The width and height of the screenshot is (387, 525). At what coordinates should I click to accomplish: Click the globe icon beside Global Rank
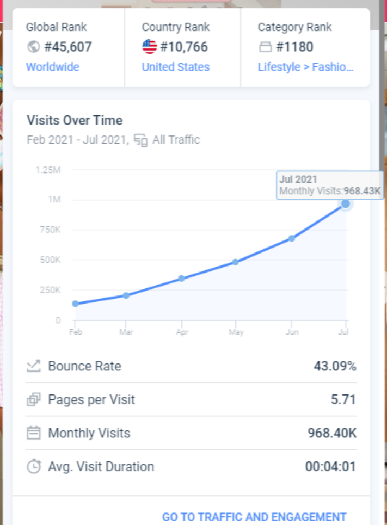point(33,47)
